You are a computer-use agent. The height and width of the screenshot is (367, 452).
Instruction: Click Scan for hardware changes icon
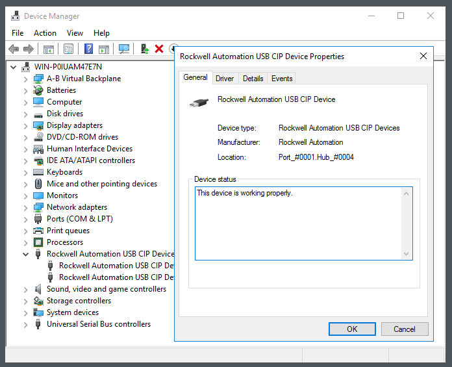pyautogui.click(x=124, y=49)
